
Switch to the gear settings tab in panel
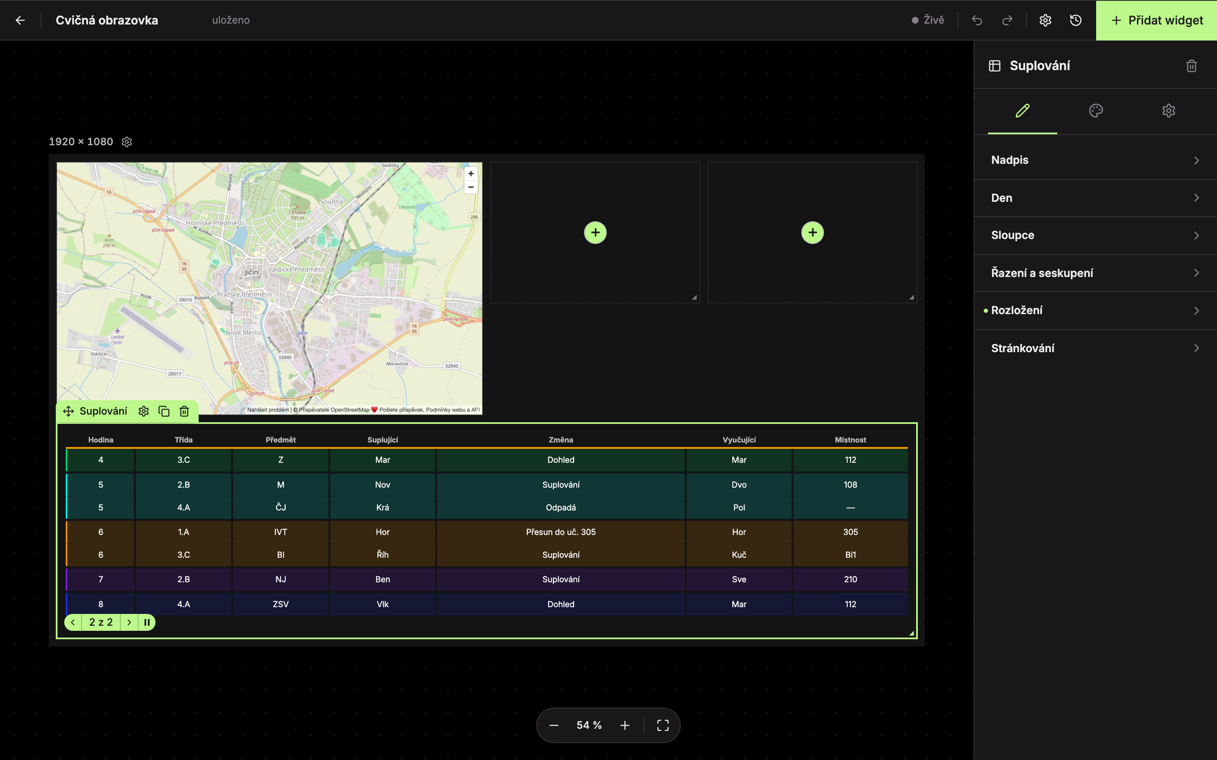(1169, 111)
